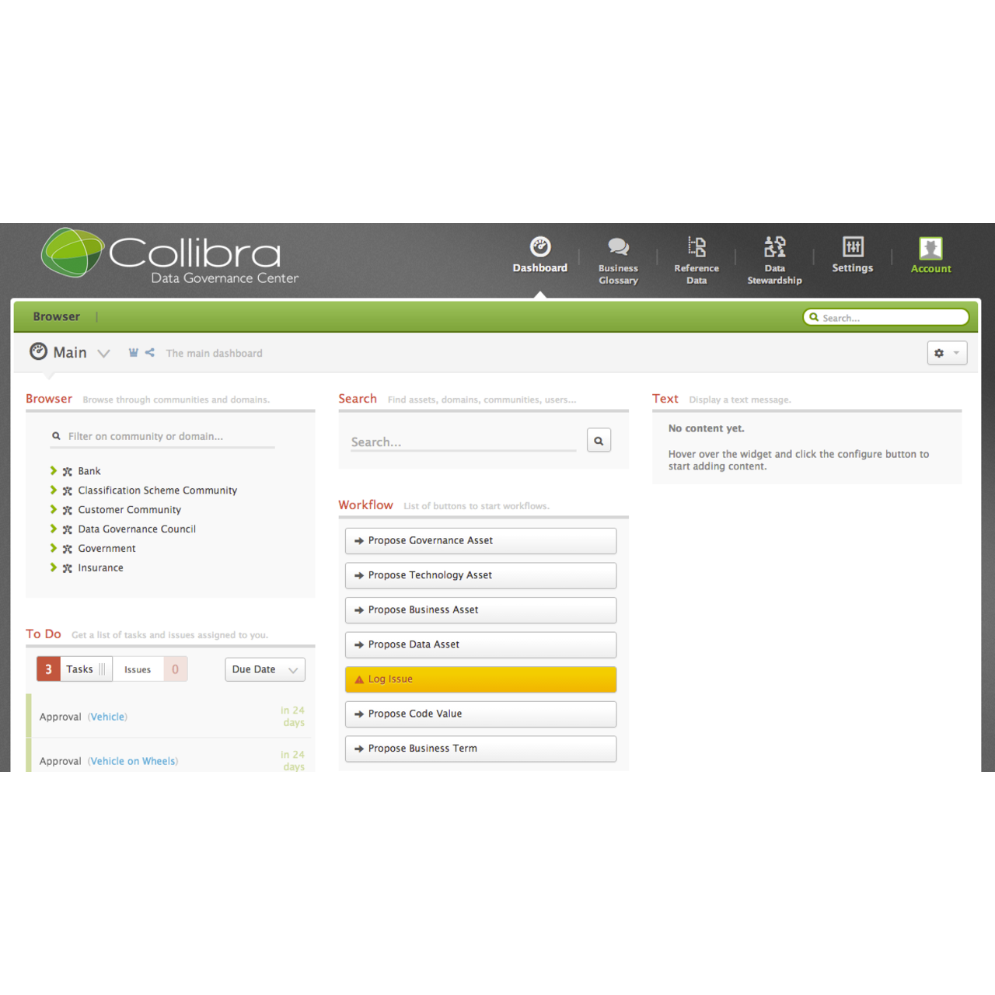The height and width of the screenshot is (995, 995).
Task: Switch to the Issues tab in To Do
Action: click(x=138, y=669)
